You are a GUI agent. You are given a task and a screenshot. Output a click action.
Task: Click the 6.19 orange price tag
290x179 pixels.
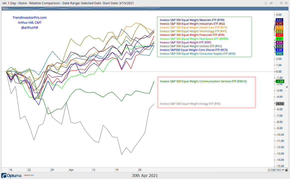click(279, 27)
